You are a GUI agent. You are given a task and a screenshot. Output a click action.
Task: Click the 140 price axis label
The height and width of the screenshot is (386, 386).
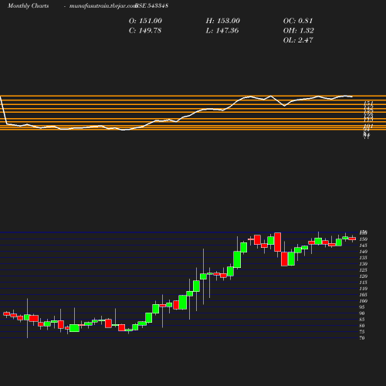[x=364, y=252]
